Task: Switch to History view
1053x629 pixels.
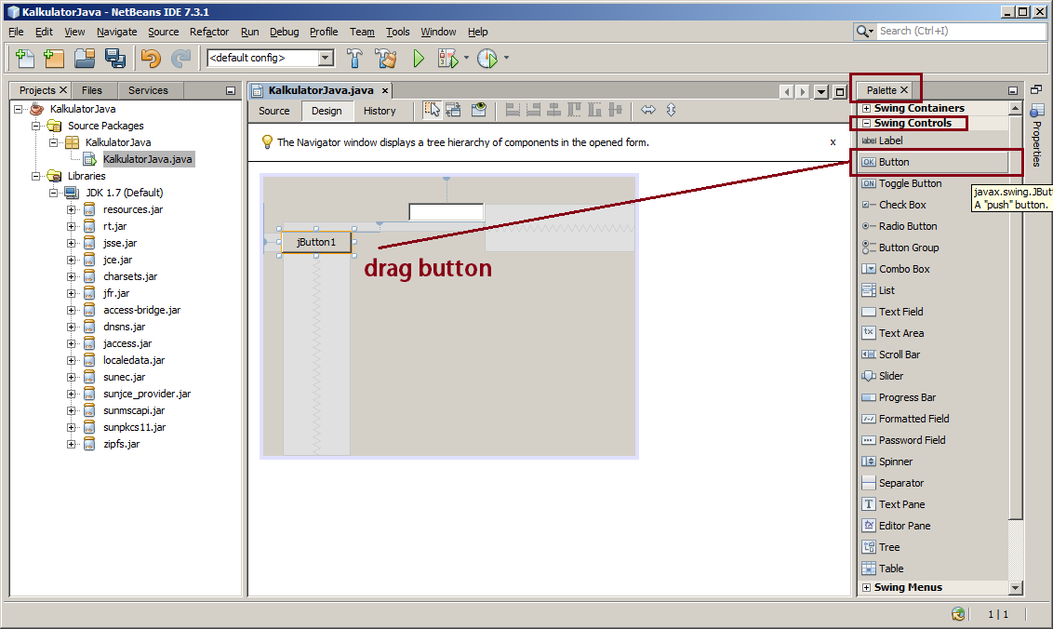Action: click(380, 111)
